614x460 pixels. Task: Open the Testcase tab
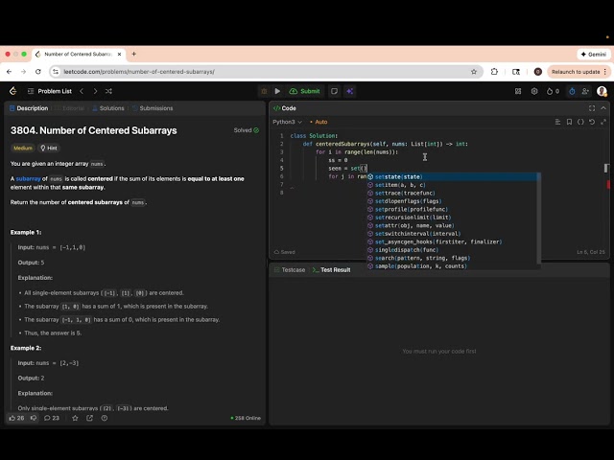pos(291,270)
